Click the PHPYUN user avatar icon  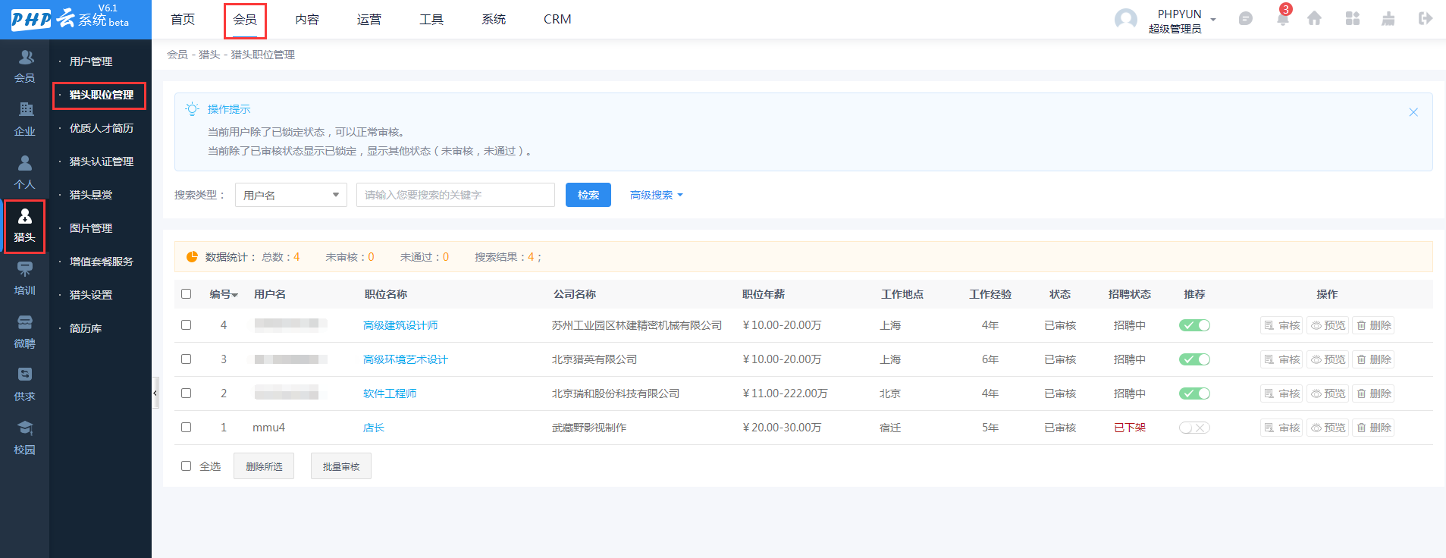[x=1126, y=20]
